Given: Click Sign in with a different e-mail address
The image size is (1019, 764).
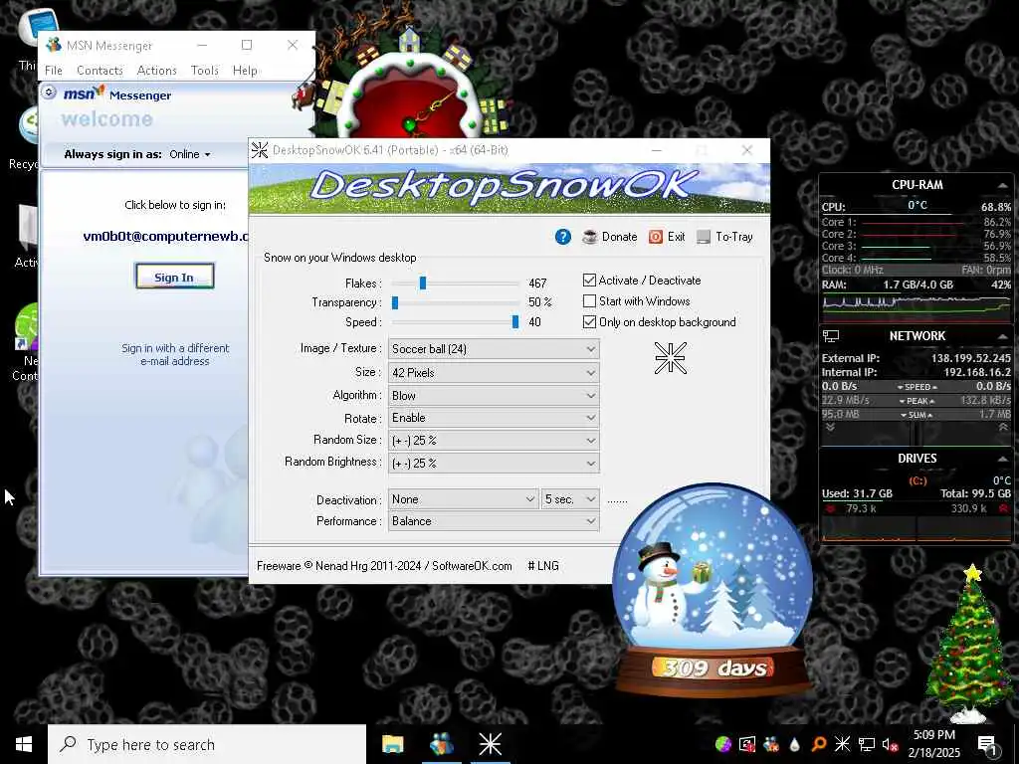Looking at the screenshot, I should (175, 355).
